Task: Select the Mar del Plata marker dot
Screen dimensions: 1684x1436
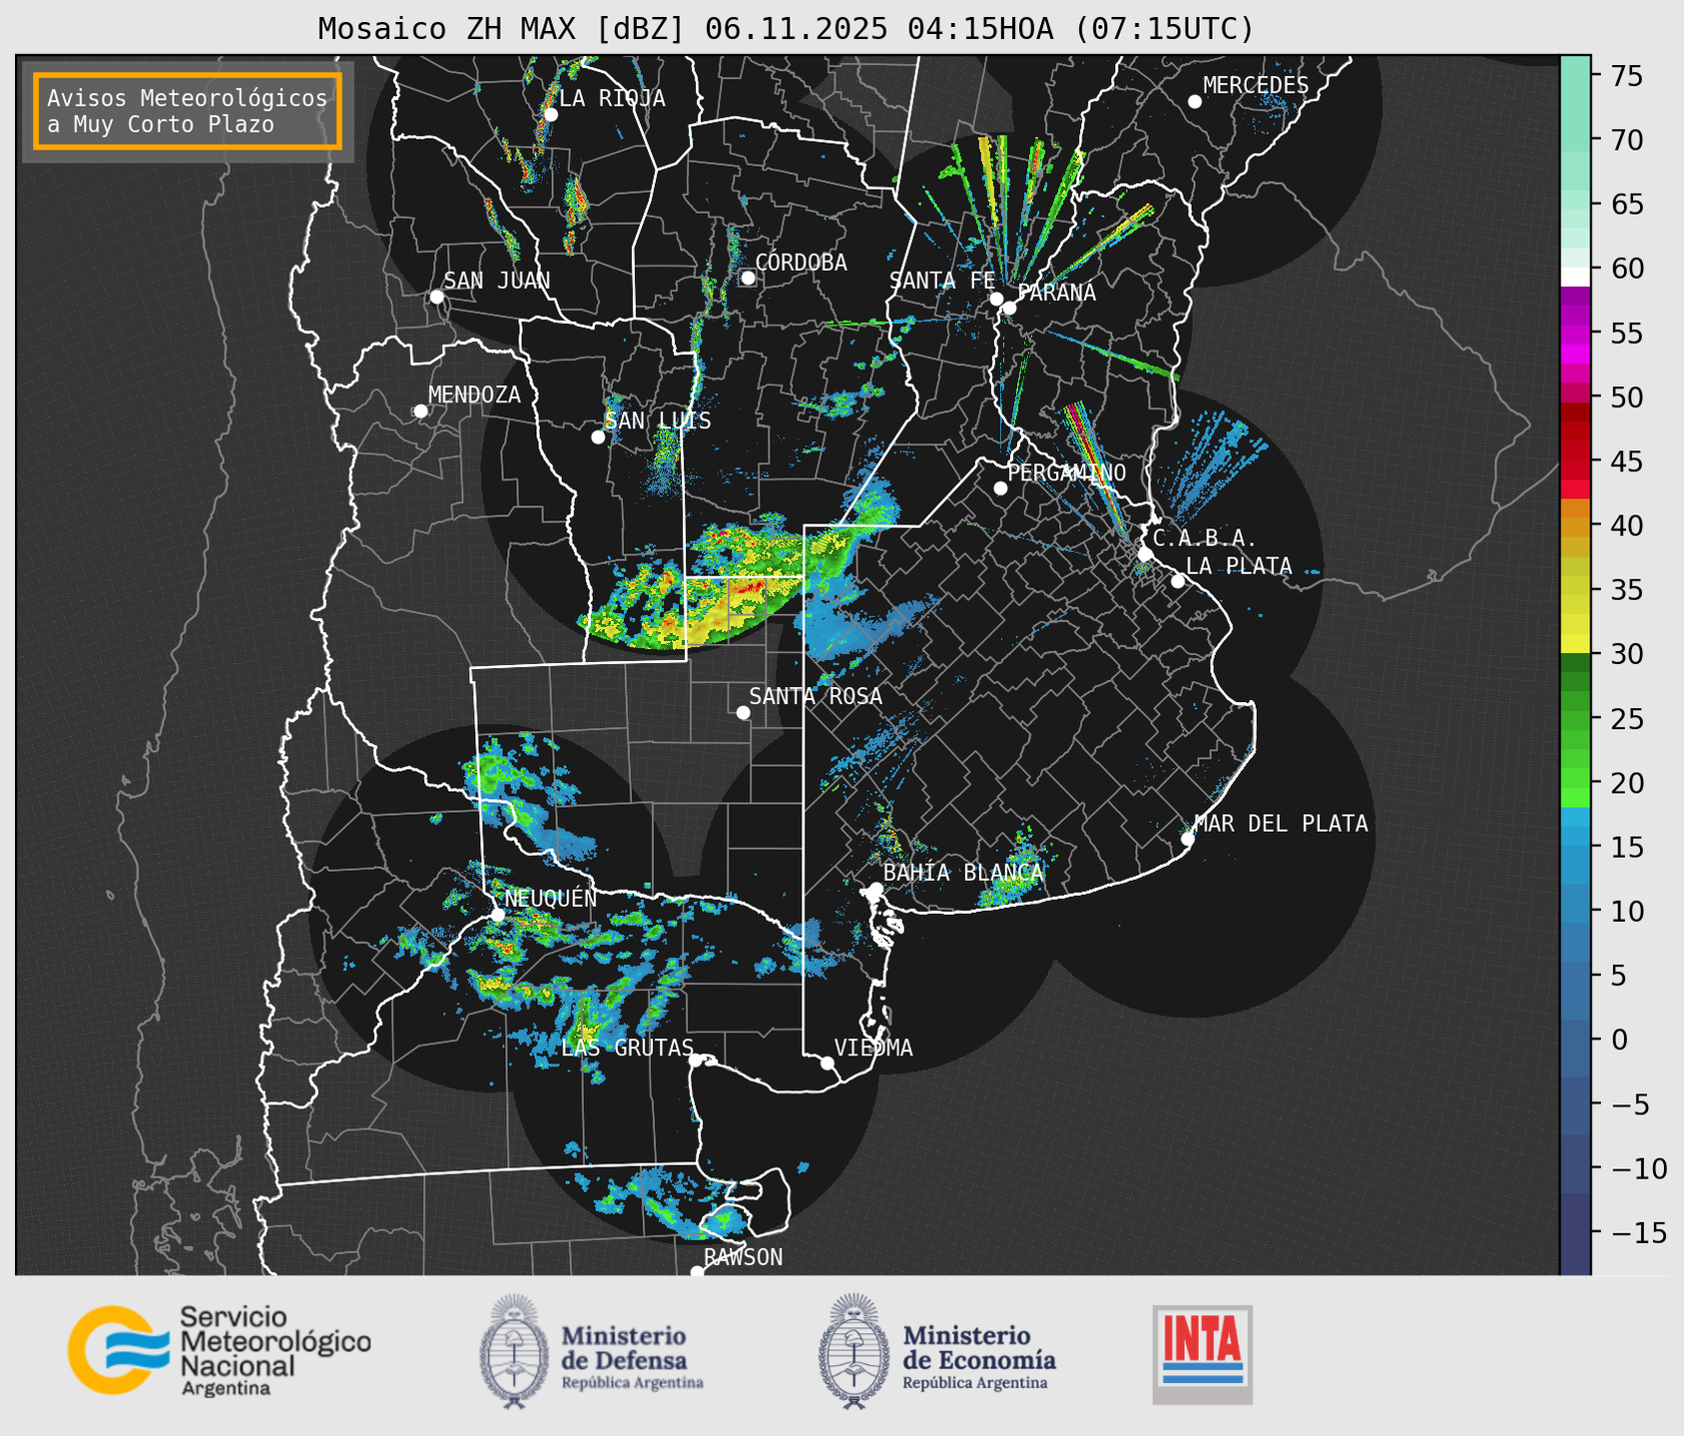Action: pos(1187,839)
